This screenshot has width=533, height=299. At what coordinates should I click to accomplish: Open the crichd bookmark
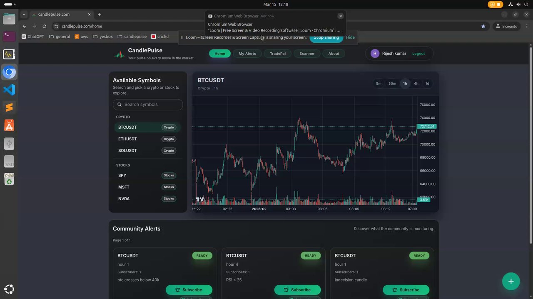pos(160,37)
